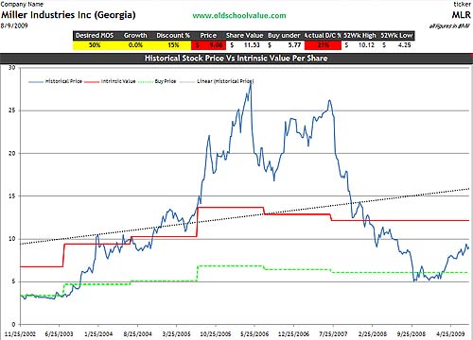Screen dimensions: 473x340
Task: Click the 6/25/2003 x-axis date label
Action: [x=59, y=334]
